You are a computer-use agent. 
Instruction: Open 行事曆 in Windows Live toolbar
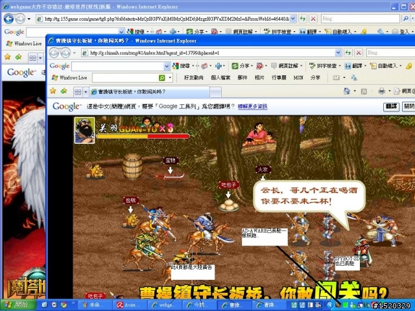click(279, 78)
